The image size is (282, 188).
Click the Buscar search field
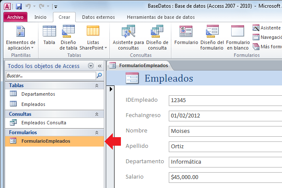pyautogui.click(x=51, y=76)
